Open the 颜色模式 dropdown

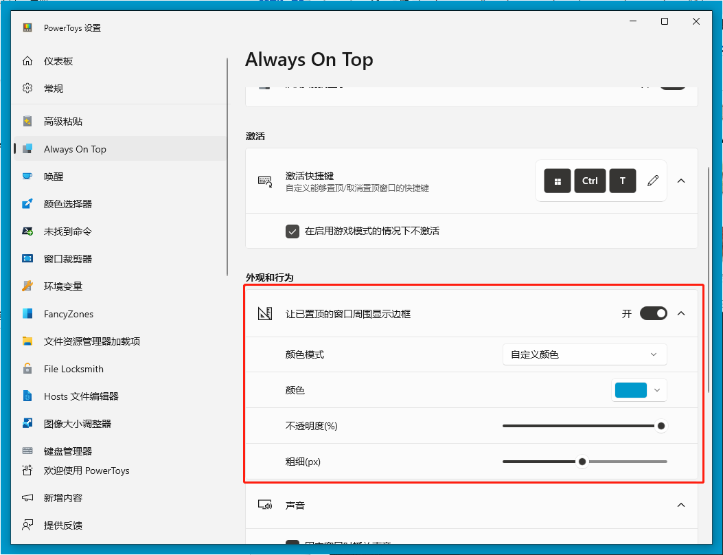click(x=584, y=354)
